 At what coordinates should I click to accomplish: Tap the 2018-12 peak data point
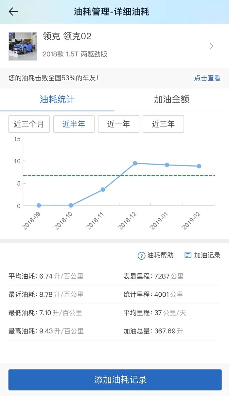135,163
